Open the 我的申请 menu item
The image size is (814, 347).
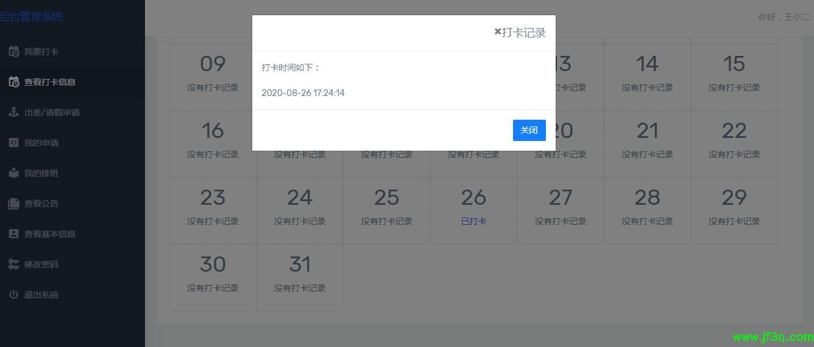point(41,143)
